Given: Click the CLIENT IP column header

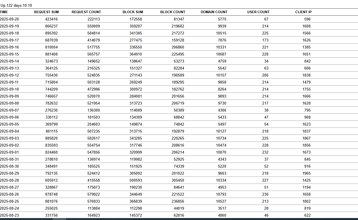Looking at the screenshot, I should coord(303,12).
